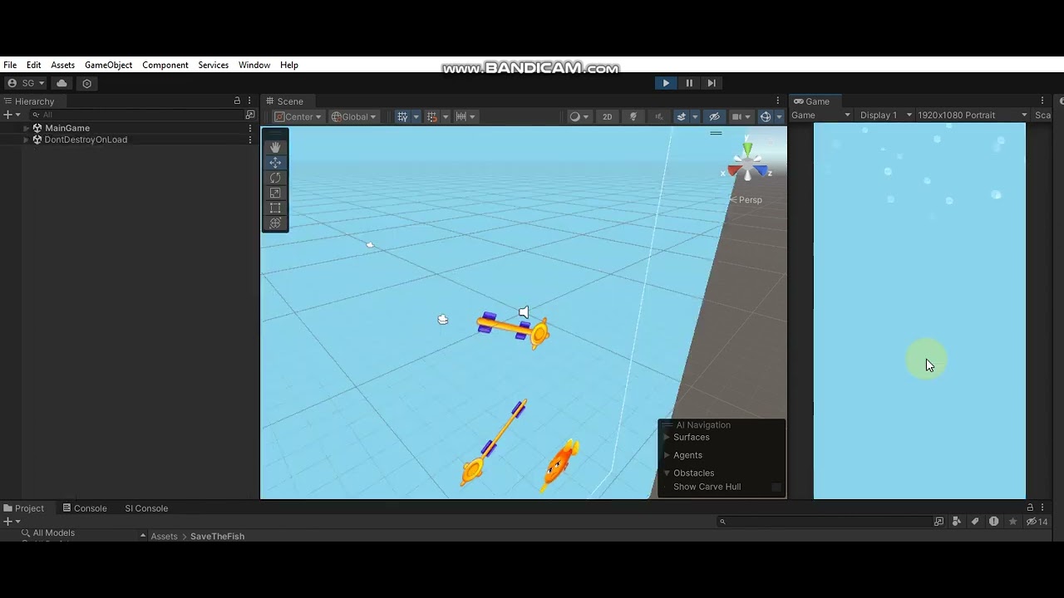
Task: Click the SaveTheFish breadcrumb folder
Action: click(x=217, y=537)
